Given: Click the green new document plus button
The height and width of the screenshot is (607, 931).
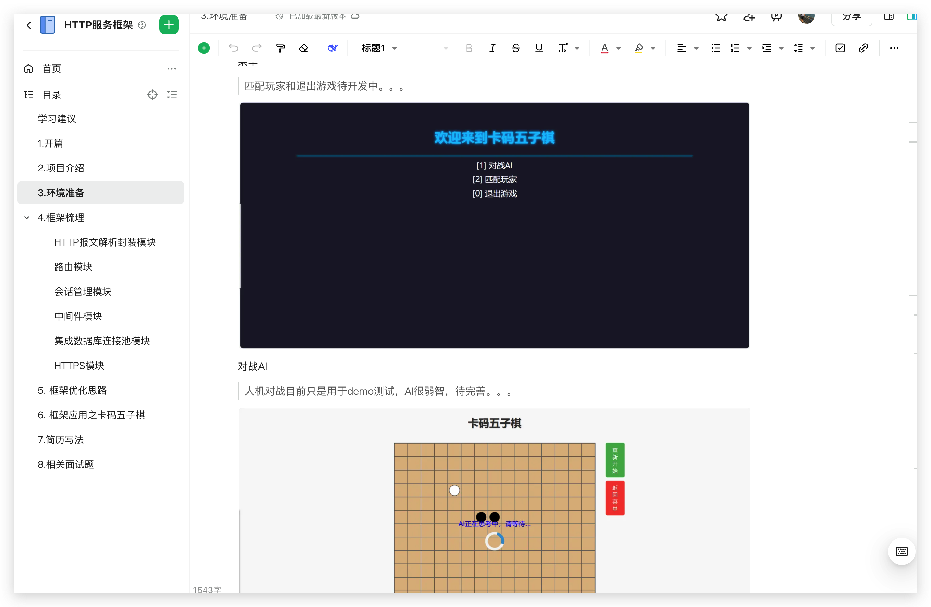Looking at the screenshot, I should pos(169,25).
